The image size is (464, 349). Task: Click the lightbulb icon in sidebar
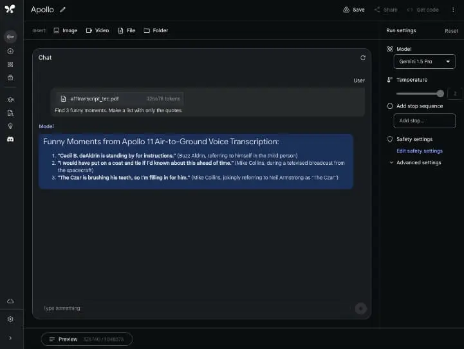pos(10,126)
